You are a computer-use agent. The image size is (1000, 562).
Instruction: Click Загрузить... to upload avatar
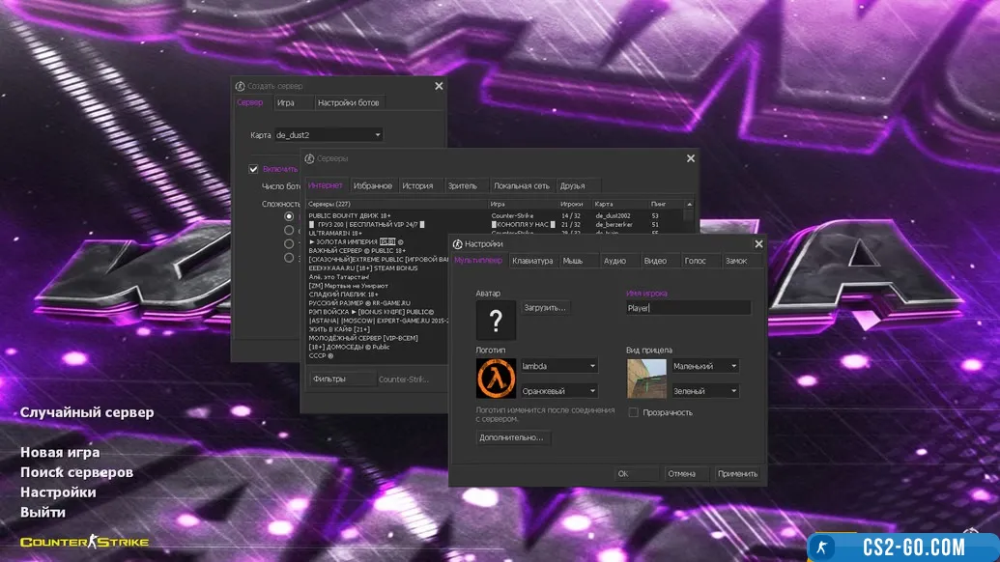pos(546,307)
